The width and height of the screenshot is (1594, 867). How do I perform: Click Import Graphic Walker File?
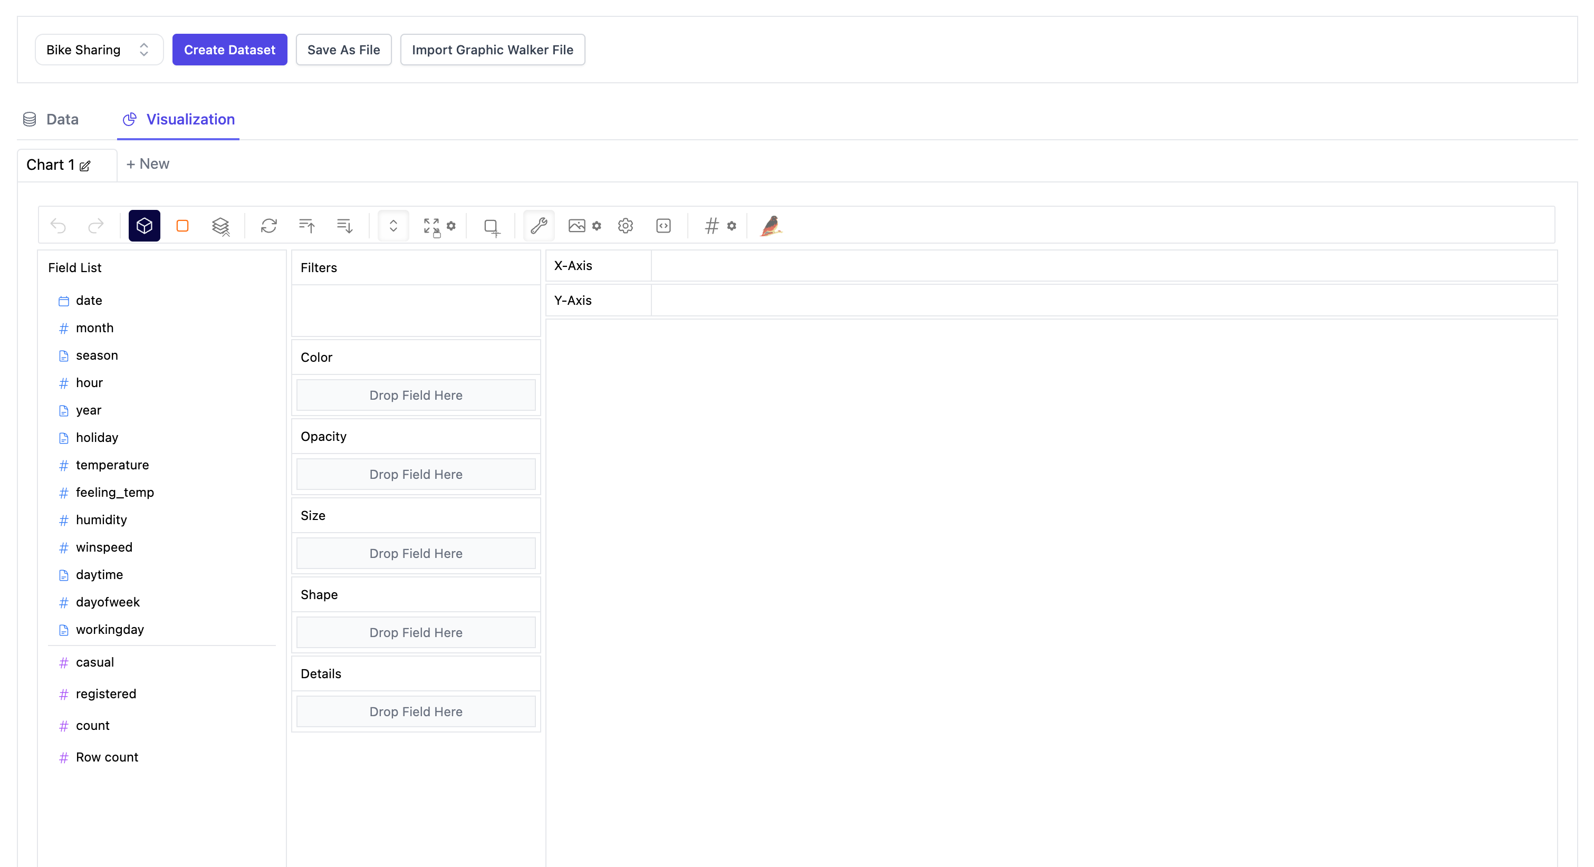click(492, 50)
